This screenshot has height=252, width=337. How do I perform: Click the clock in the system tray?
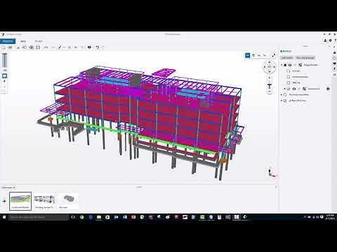click(329, 217)
